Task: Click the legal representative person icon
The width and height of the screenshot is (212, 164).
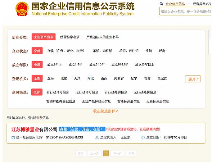Action: tap(97, 137)
